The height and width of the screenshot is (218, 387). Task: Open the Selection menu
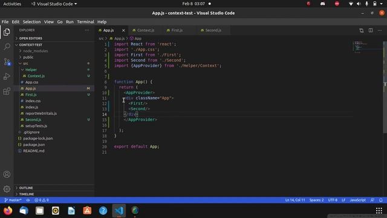(x=31, y=22)
